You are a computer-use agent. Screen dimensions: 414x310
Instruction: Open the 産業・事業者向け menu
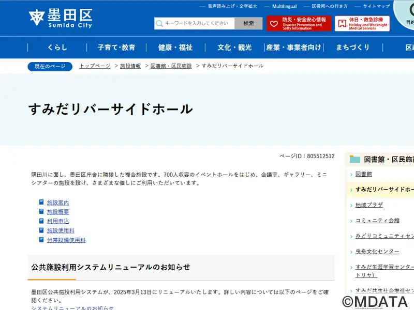pyautogui.click(x=293, y=48)
